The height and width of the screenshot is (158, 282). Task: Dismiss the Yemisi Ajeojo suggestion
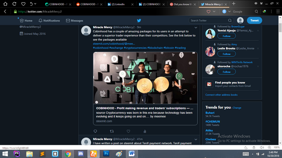[258, 31]
